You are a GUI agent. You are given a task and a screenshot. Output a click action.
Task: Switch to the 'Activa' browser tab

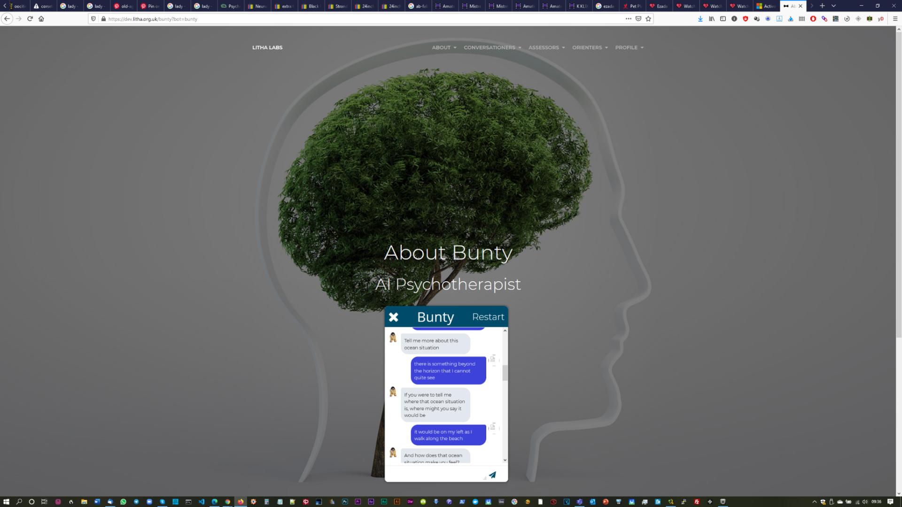(766, 6)
